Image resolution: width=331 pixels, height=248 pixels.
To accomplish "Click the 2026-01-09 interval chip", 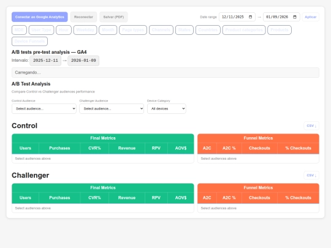I will [x=83, y=61].
